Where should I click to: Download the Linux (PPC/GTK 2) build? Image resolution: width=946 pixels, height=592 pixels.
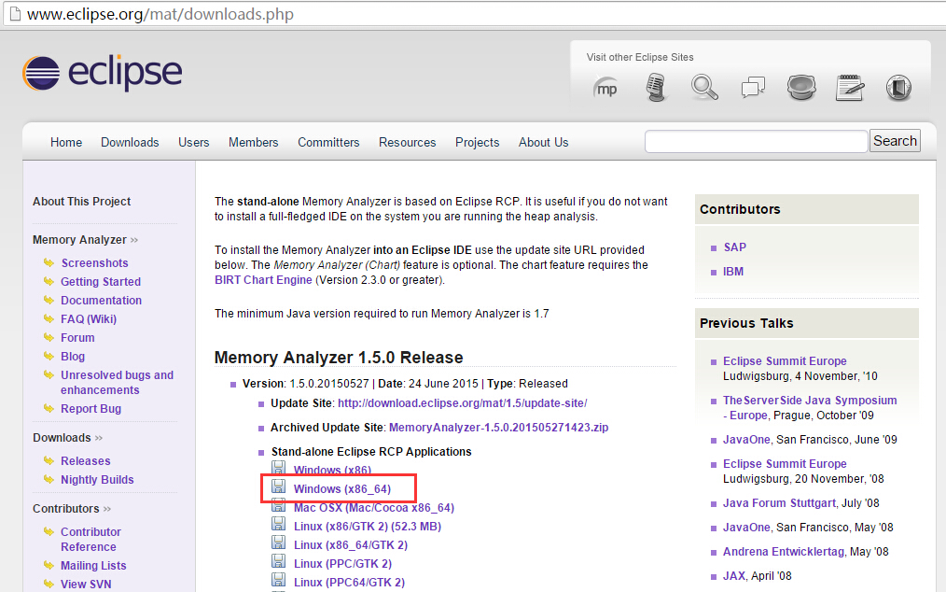point(342,564)
